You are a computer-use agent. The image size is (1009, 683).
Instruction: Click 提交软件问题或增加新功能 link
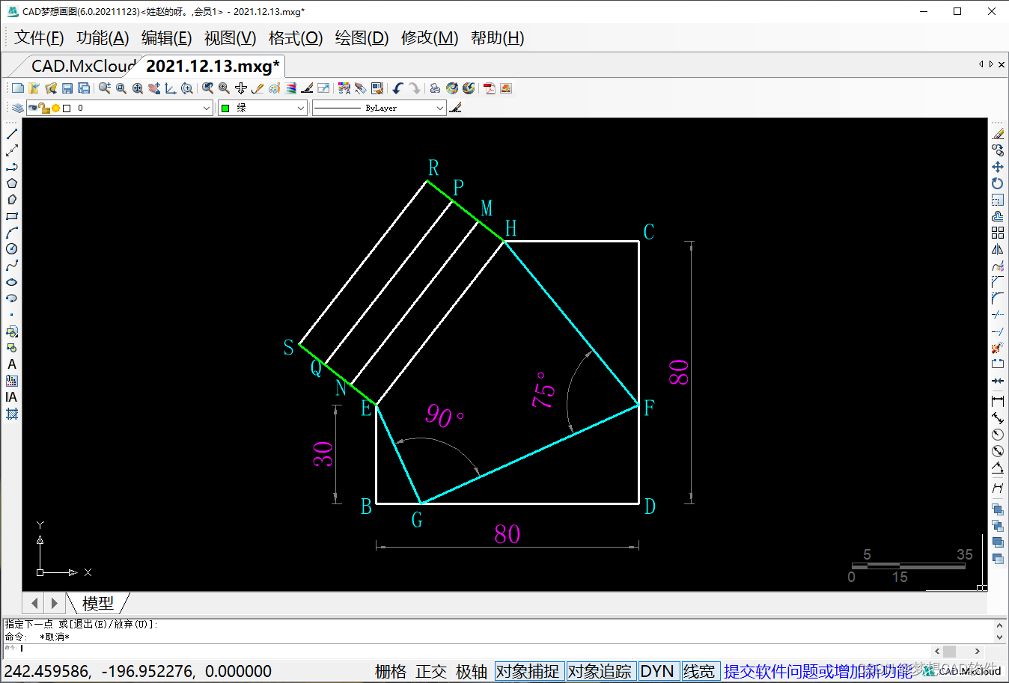point(817,671)
